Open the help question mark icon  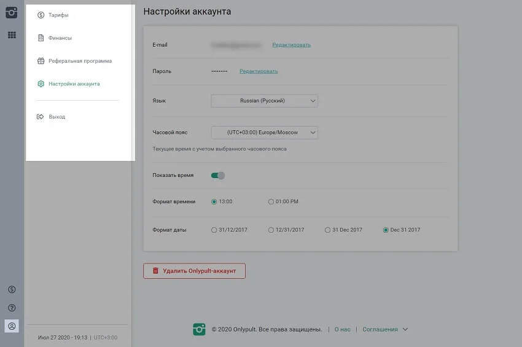(12, 308)
